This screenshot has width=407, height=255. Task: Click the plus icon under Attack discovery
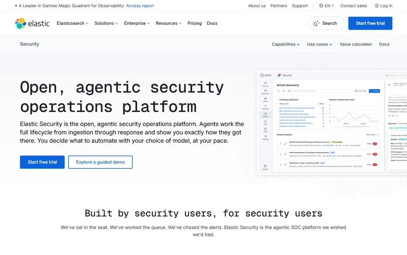point(279,91)
